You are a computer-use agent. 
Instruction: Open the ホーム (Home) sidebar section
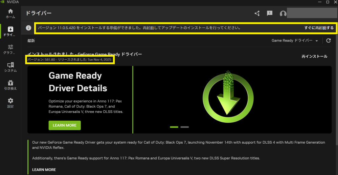pyautogui.click(x=10, y=13)
